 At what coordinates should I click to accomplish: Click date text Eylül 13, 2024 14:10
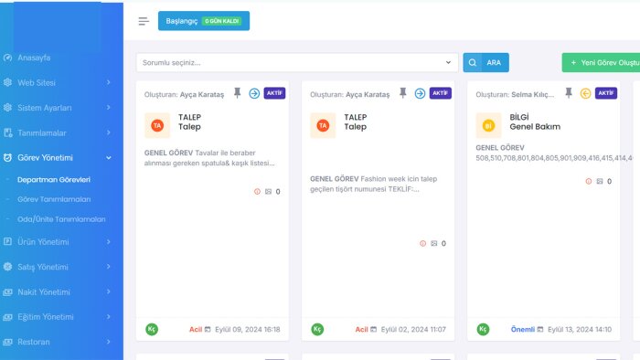click(580, 329)
